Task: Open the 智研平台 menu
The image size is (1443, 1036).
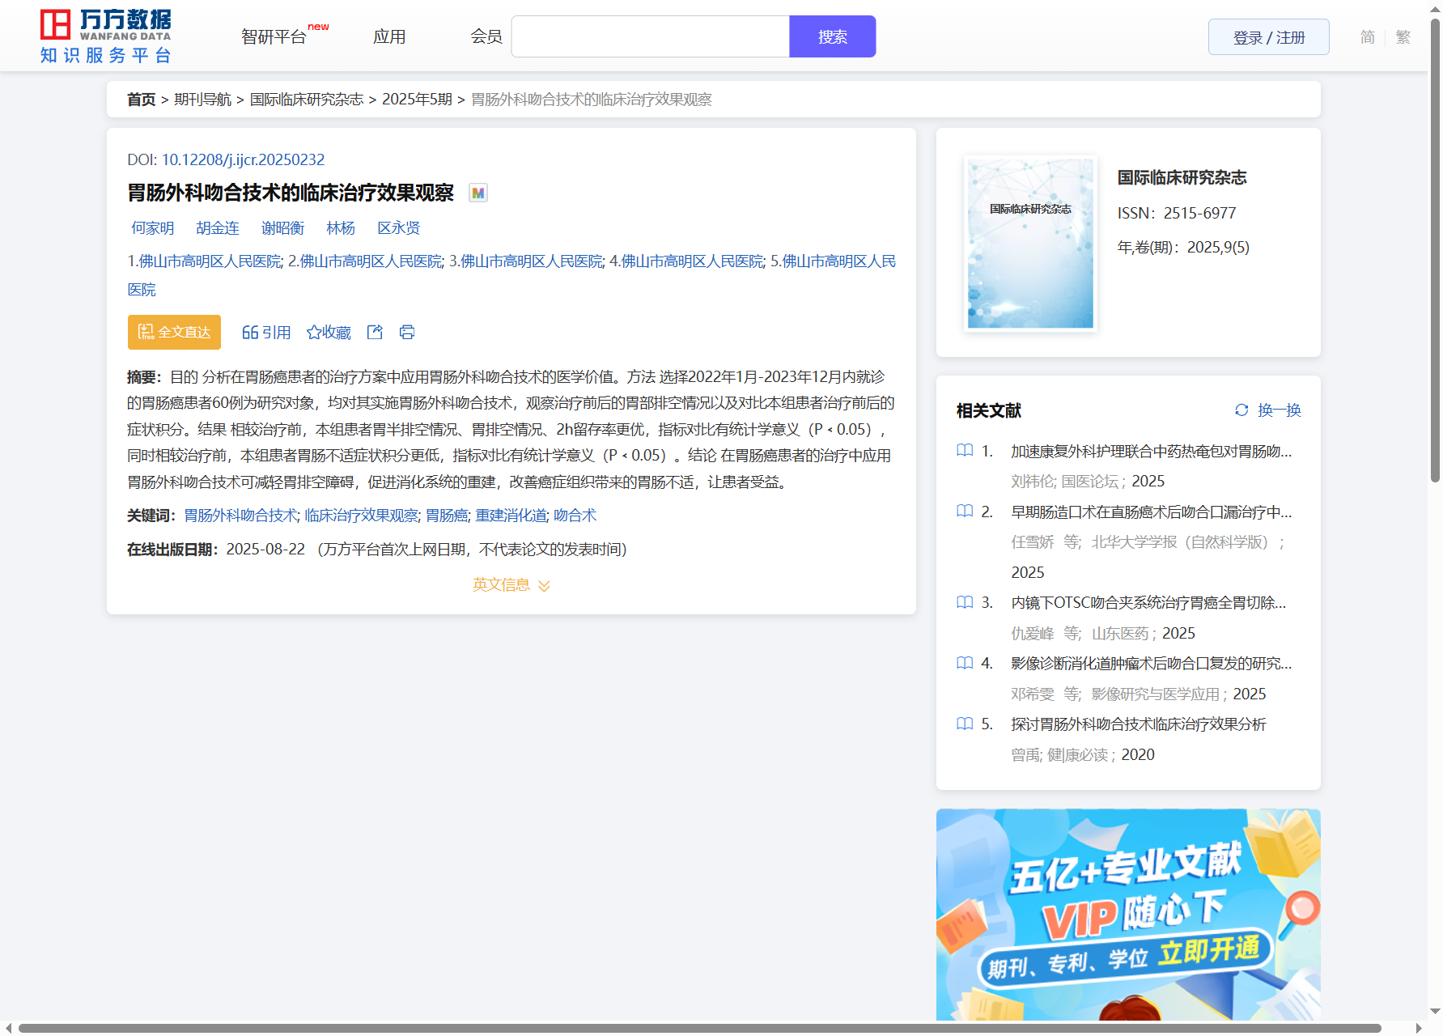Action: click(x=274, y=37)
